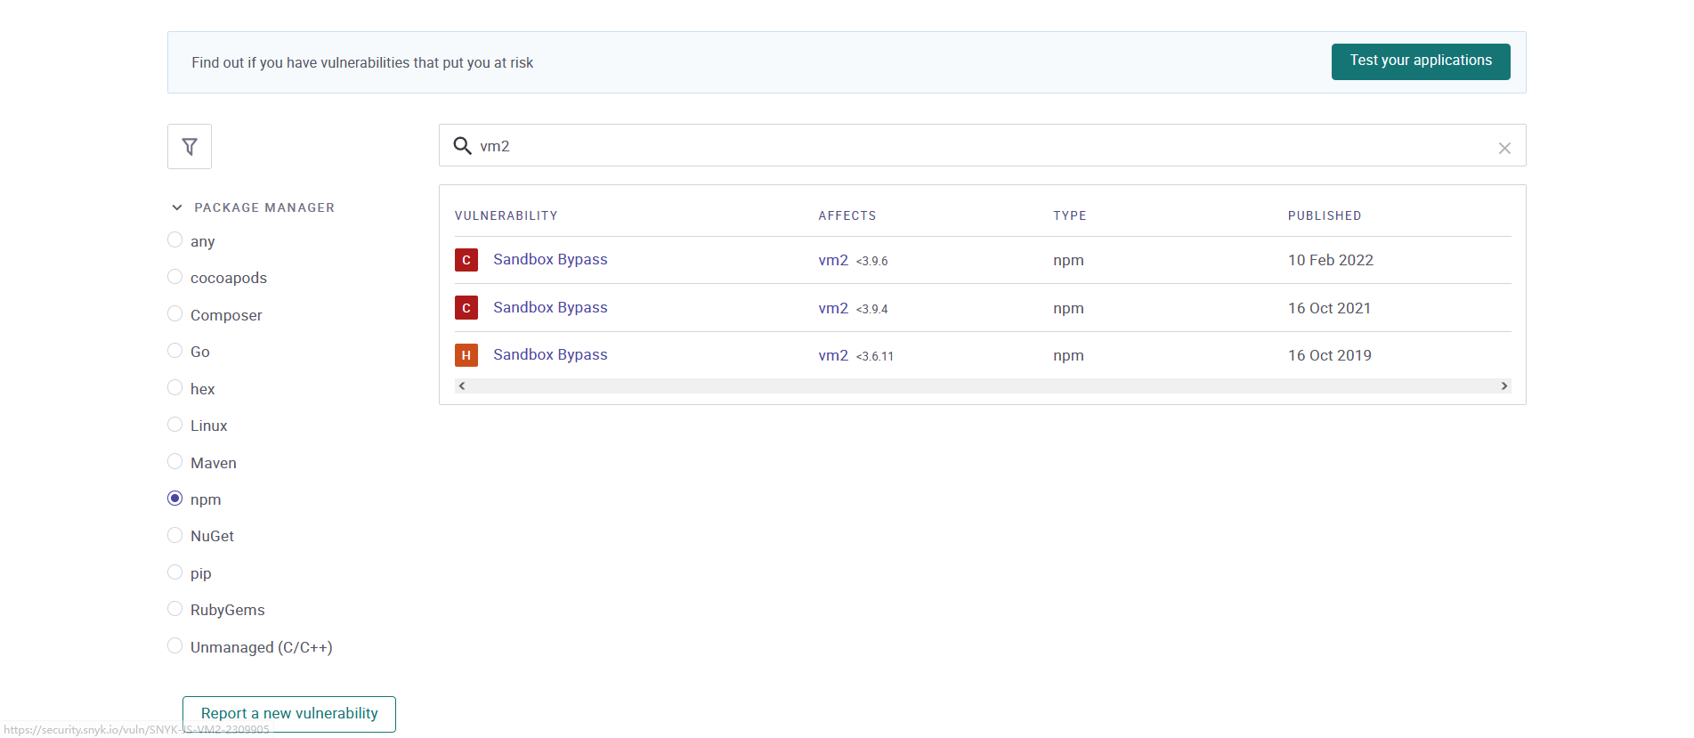Click the horizontal scrollbar track of results table
Screen dimensions: 1694x738
(x=983, y=386)
